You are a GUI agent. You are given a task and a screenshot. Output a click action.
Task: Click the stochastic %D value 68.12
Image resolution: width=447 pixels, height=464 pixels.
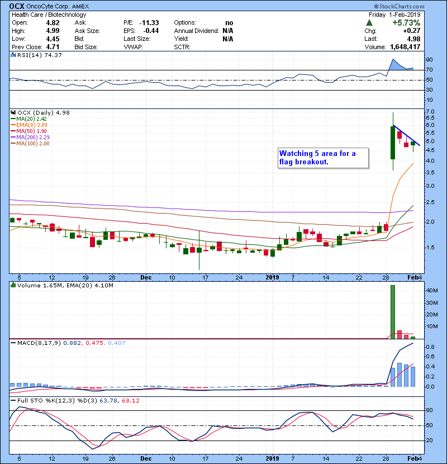[130, 401]
